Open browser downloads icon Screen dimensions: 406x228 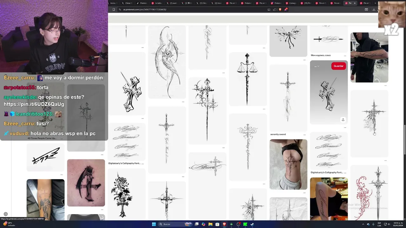(x=374, y=9)
